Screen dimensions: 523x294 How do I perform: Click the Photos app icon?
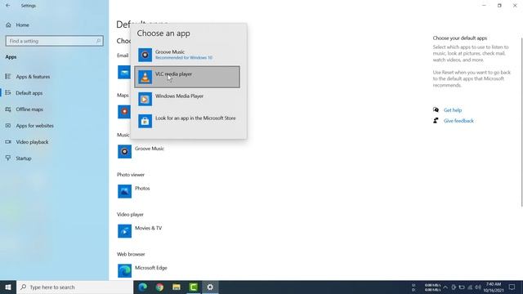click(124, 191)
